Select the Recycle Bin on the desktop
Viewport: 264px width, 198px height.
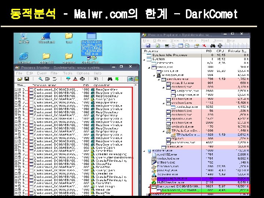[24, 38]
